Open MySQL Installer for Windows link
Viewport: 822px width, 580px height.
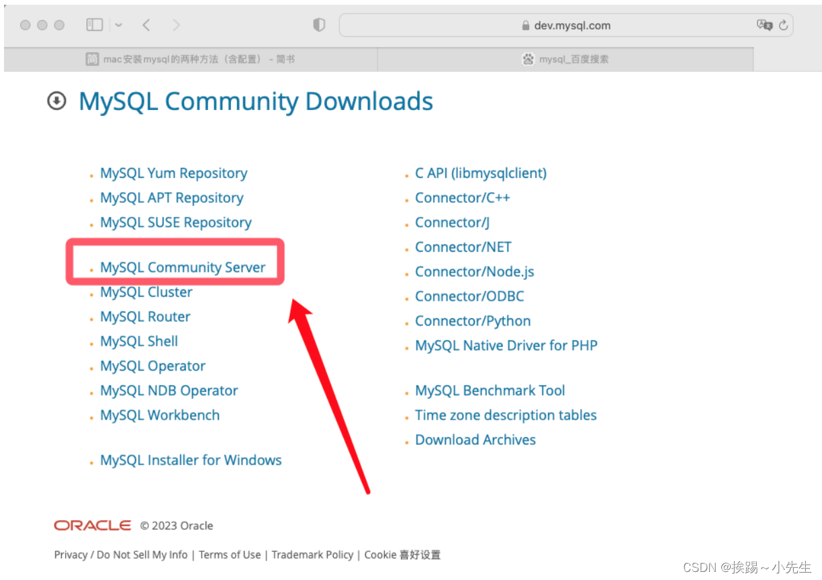click(x=191, y=461)
